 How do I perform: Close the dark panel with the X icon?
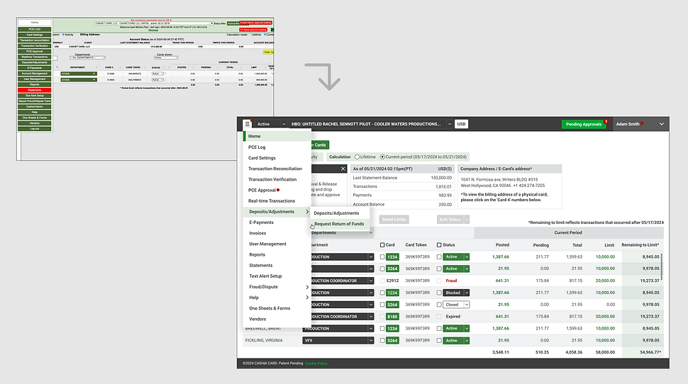coord(343,169)
